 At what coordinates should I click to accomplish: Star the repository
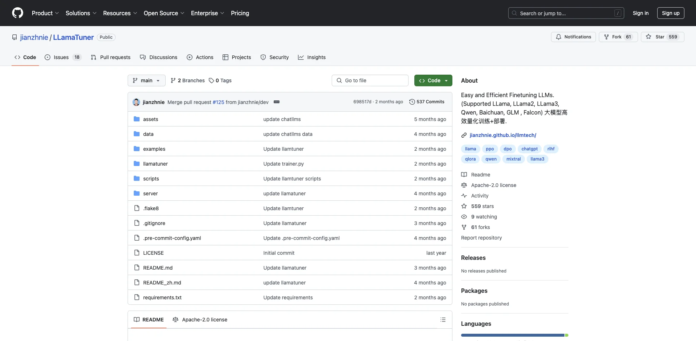[x=662, y=37]
